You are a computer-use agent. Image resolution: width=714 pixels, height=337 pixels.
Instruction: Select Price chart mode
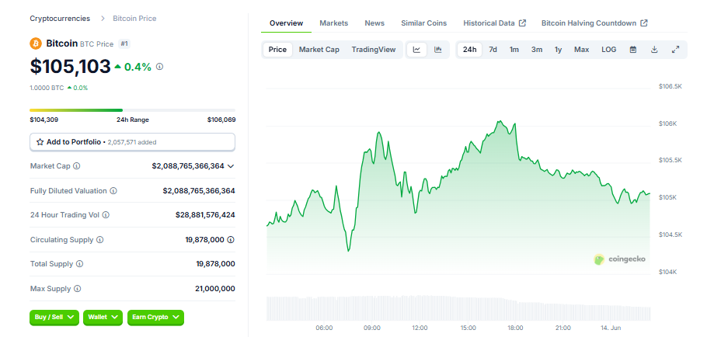277,50
